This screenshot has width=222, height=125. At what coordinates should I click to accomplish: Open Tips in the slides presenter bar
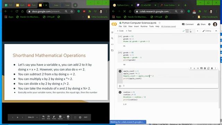(x=68, y=117)
